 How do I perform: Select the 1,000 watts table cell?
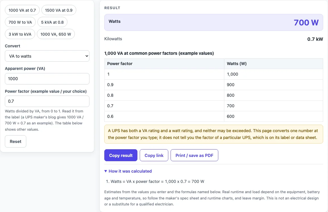(x=274, y=74)
